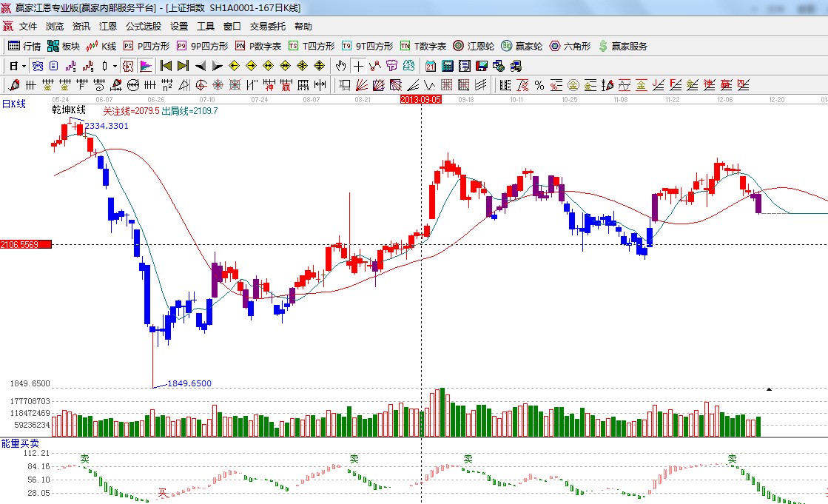Select the percent (%) line tool
This screenshot has height=504, width=828.
(539, 84)
